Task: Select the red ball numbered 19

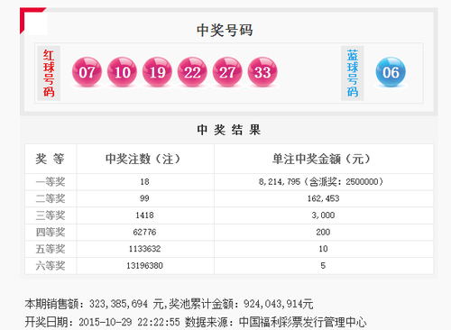Action: tap(157, 72)
